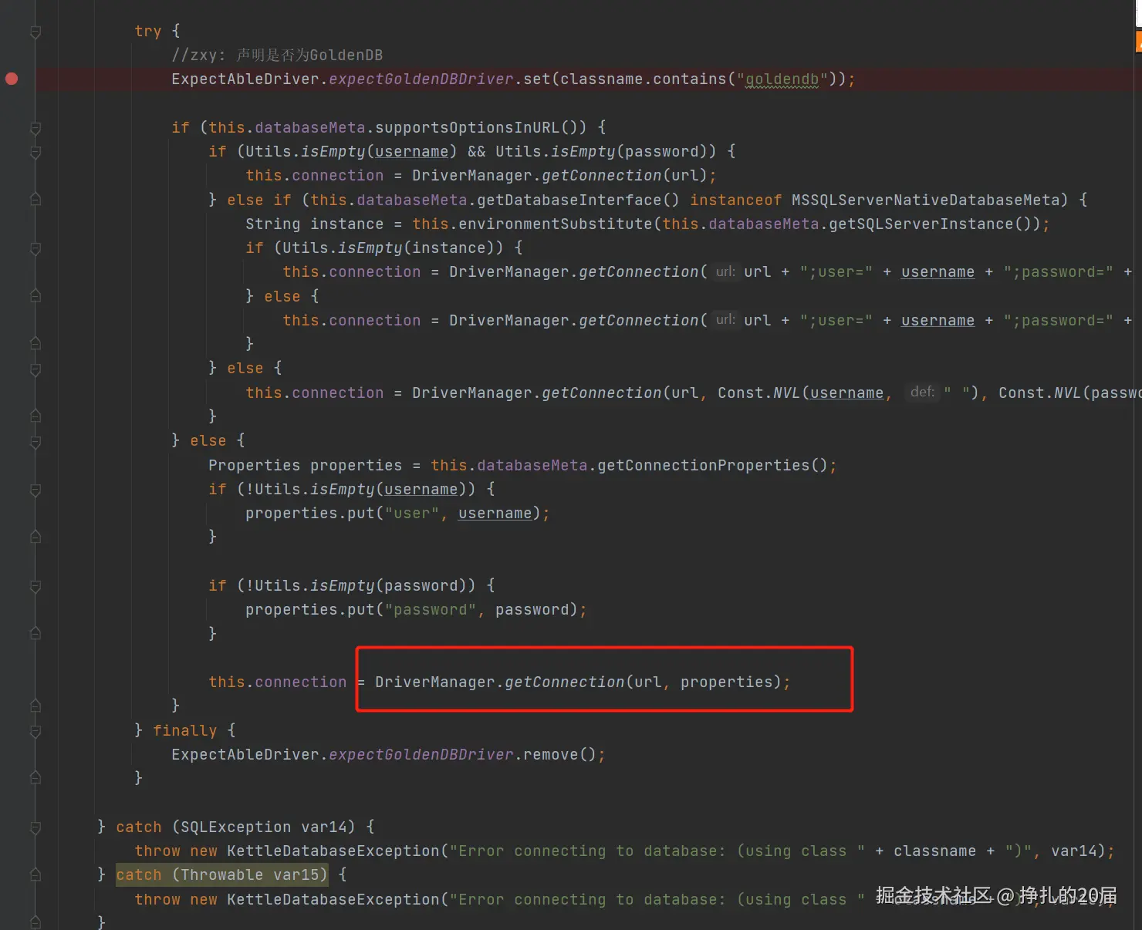Viewport: 1142px width, 930px height.
Task: Click the "goldendb" string literal
Action: coord(782,79)
